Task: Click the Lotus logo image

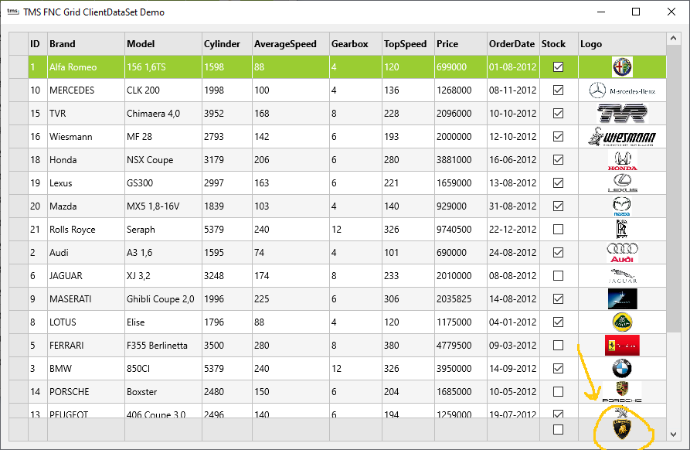Action: click(x=622, y=322)
